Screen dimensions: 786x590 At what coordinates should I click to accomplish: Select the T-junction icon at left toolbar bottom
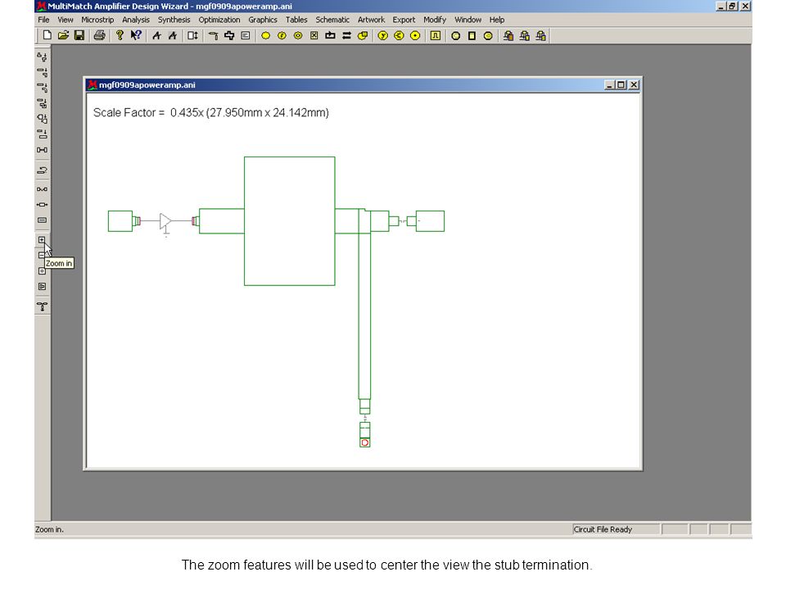[x=42, y=306]
